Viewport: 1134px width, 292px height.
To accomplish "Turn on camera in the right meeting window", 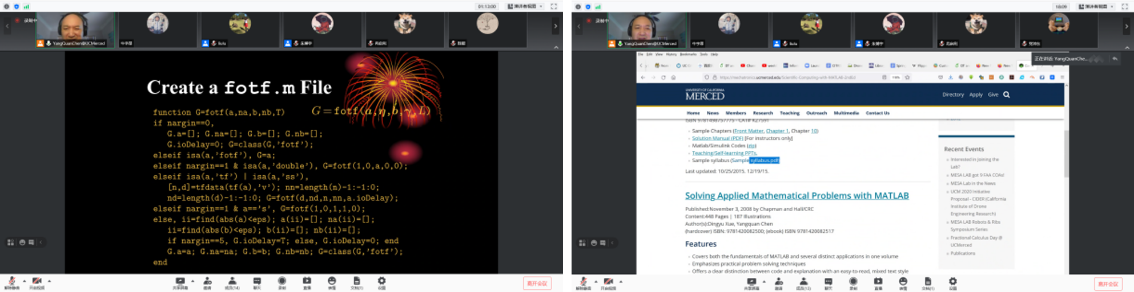I will click(608, 282).
